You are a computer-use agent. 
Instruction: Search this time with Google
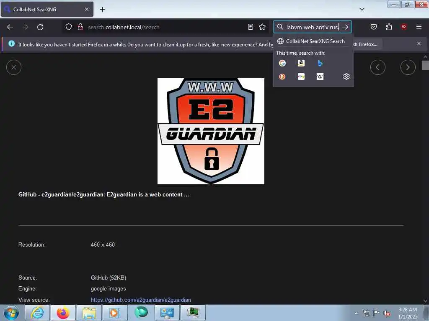282,63
